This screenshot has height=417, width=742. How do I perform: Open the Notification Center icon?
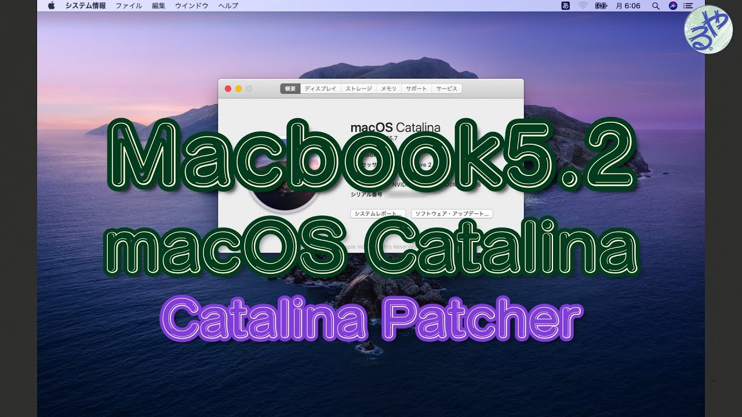(688, 6)
